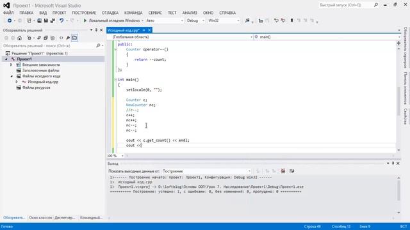
Task: Close the Исходный код.cpp tab
Action: [149, 30]
